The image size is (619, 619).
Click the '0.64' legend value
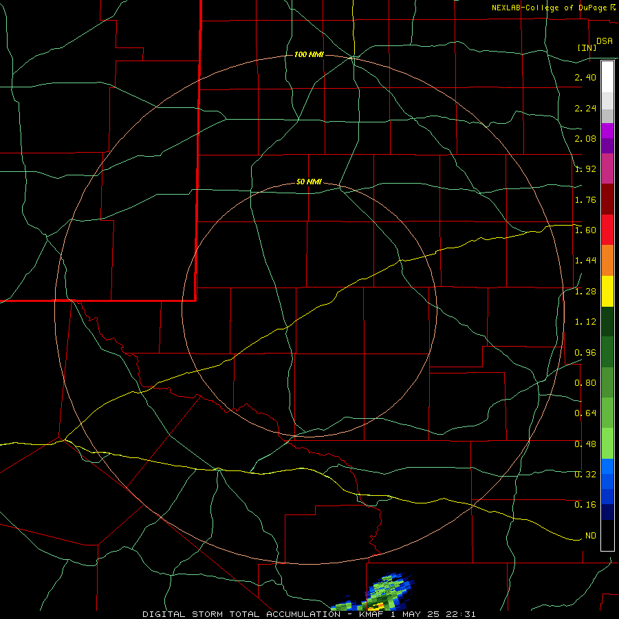(585, 413)
